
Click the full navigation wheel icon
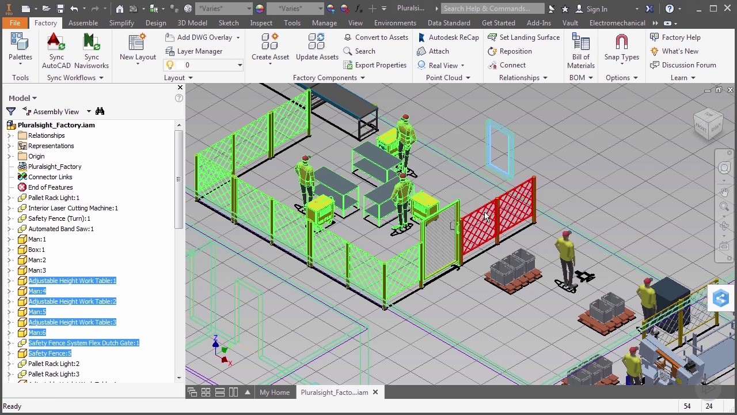tap(724, 168)
